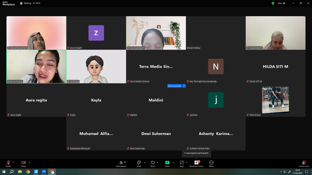Click the Zoom Workplace logo
312x175 pixels.
click(9, 3)
